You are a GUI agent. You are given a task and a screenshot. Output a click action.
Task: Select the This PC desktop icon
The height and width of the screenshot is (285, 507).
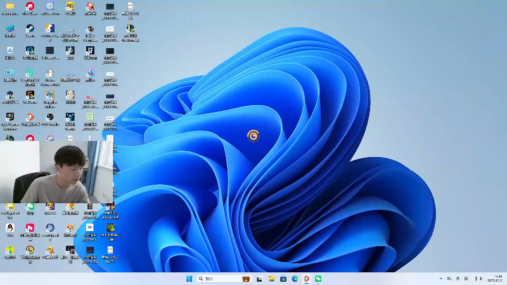10,28
